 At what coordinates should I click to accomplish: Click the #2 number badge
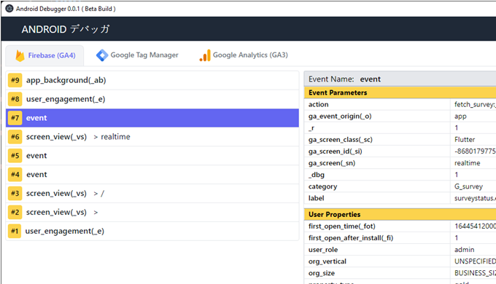coord(15,212)
